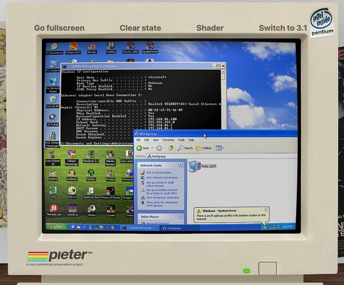Open the File menu in Workgroup
This screenshot has width=344, height=285.
pyautogui.click(x=138, y=140)
